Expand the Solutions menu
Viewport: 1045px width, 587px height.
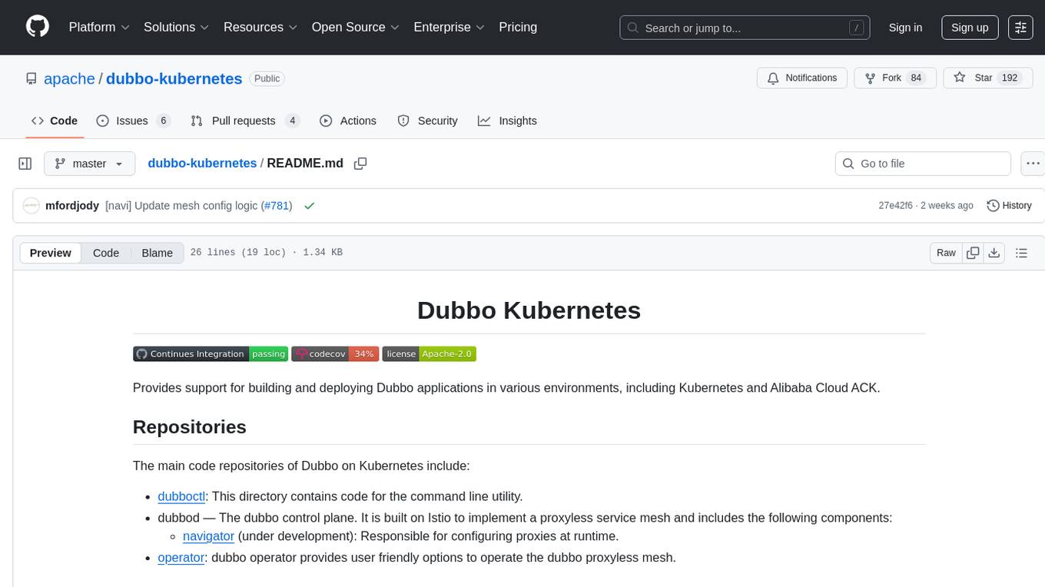[177, 27]
